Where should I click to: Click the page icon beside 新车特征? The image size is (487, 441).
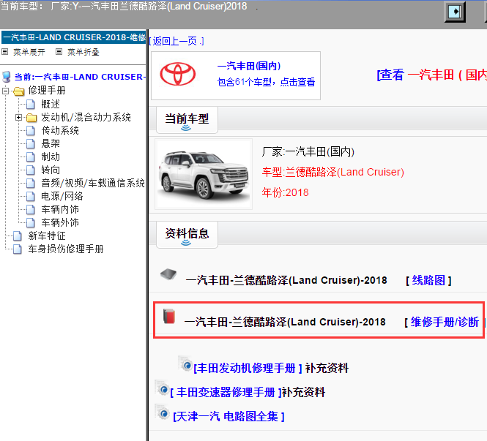(18, 235)
